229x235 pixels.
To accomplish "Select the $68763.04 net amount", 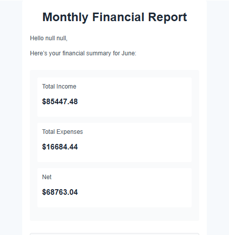I will click(x=60, y=192).
